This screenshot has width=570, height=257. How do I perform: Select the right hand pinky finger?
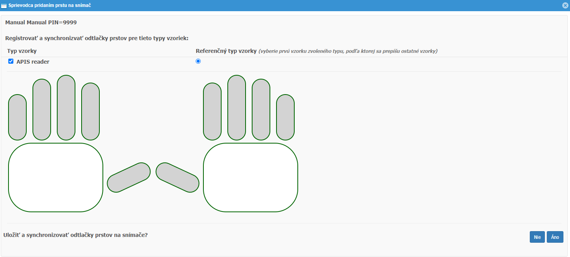[x=285, y=117]
